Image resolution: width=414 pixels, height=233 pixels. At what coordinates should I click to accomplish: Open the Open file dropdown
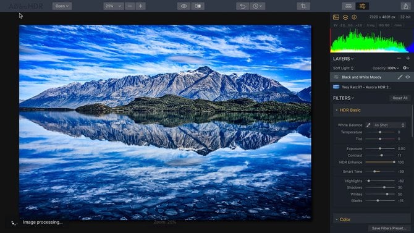(62, 6)
